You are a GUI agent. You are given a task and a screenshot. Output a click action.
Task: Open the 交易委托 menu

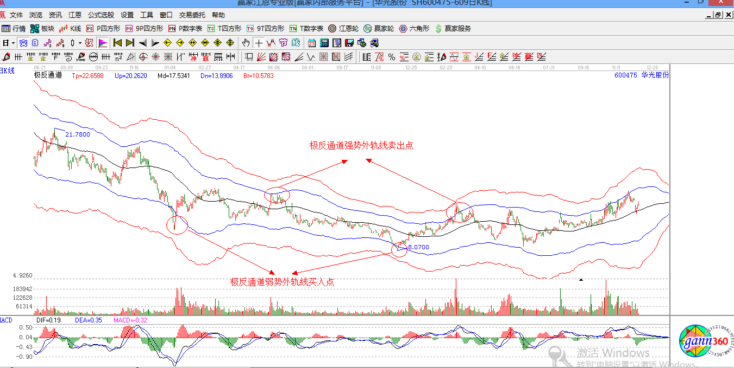[192, 15]
